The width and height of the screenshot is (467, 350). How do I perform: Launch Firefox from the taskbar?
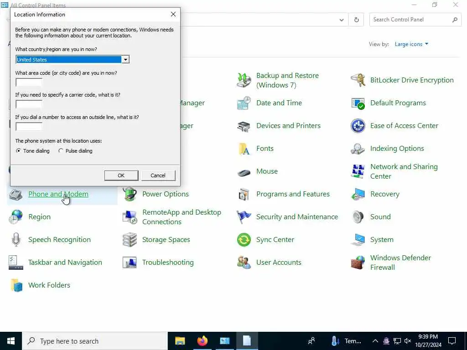tap(202, 341)
